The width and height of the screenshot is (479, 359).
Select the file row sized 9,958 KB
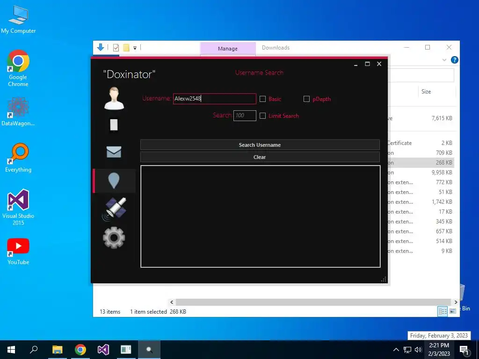(x=421, y=172)
